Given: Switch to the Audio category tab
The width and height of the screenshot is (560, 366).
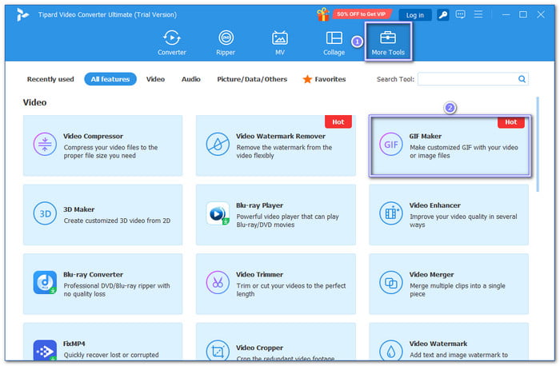Looking at the screenshot, I should (191, 79).
